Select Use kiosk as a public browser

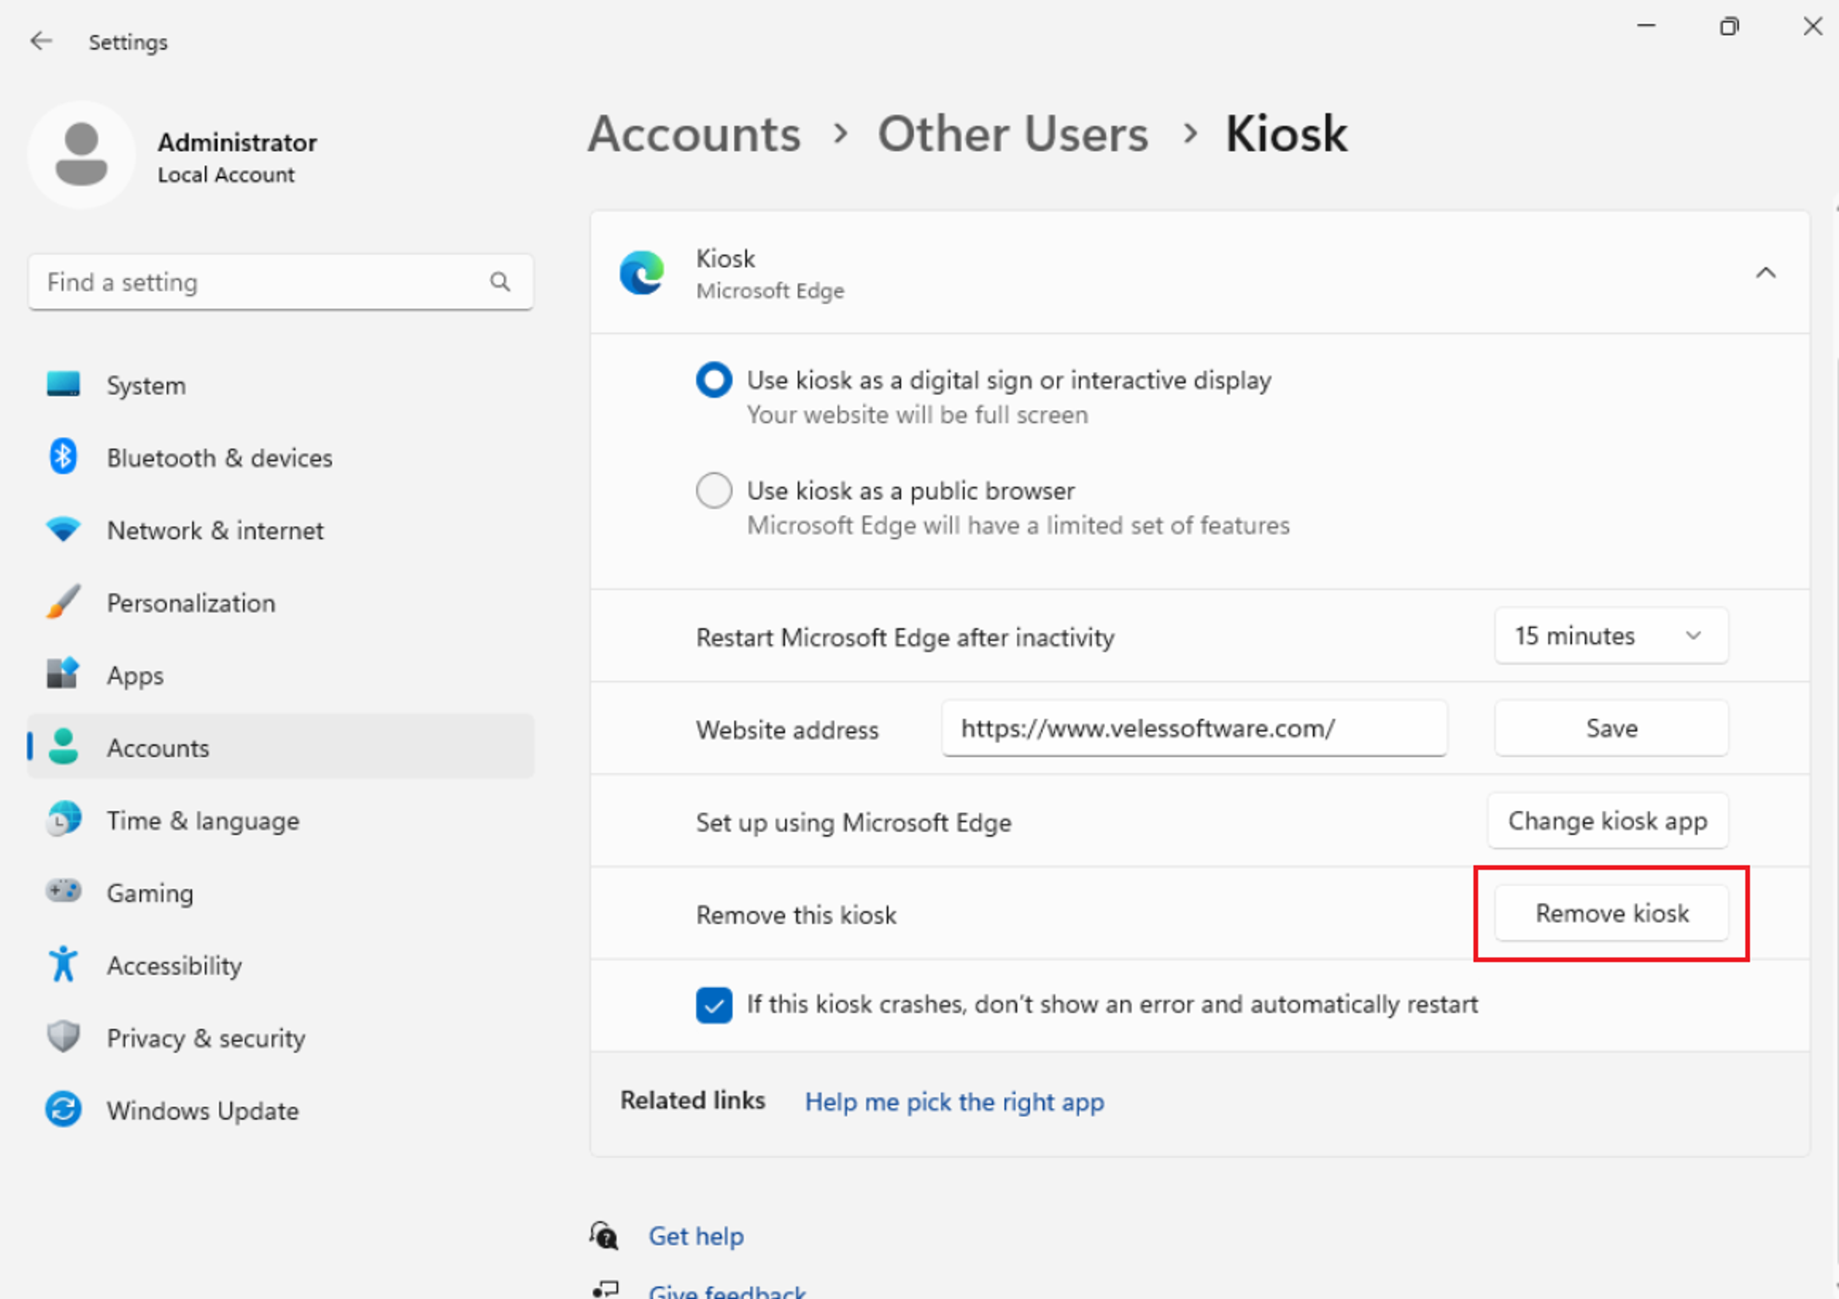click(x=714, y=490)
